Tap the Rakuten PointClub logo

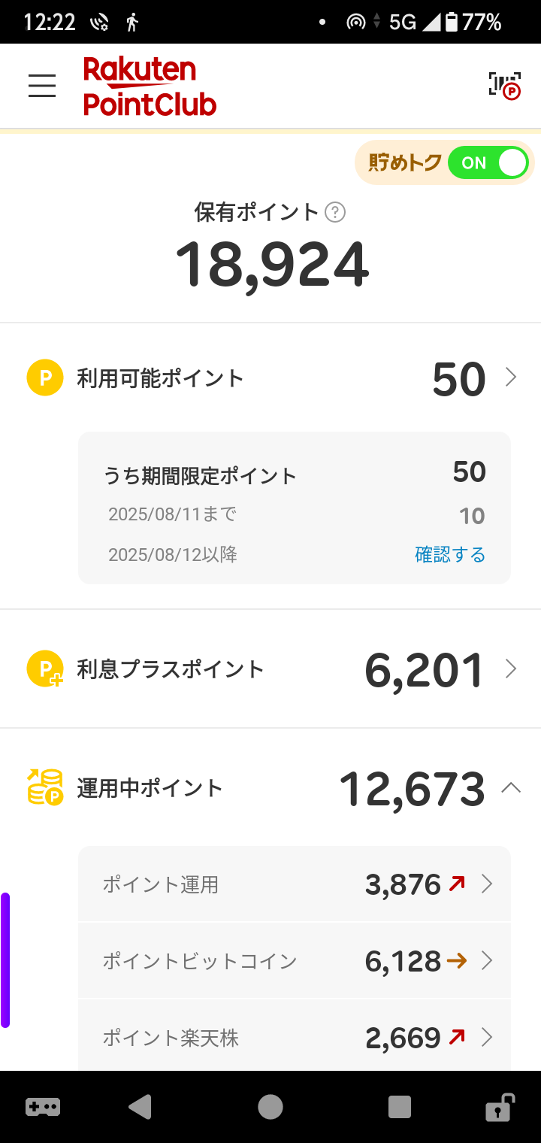[x=150, y=86]
